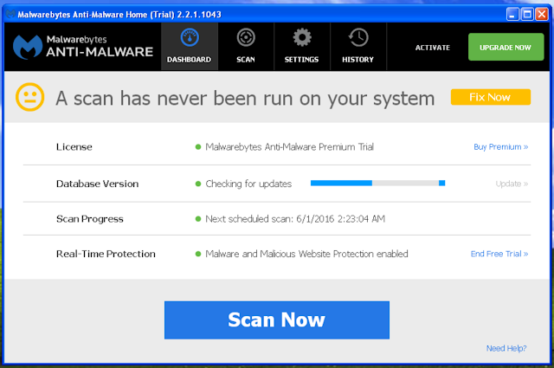Click the Settings gear icon

click(302, 37)
